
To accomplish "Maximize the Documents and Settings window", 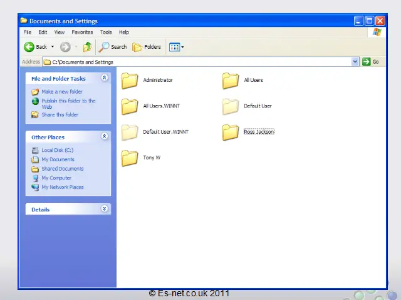I will (x=369, y=21).
